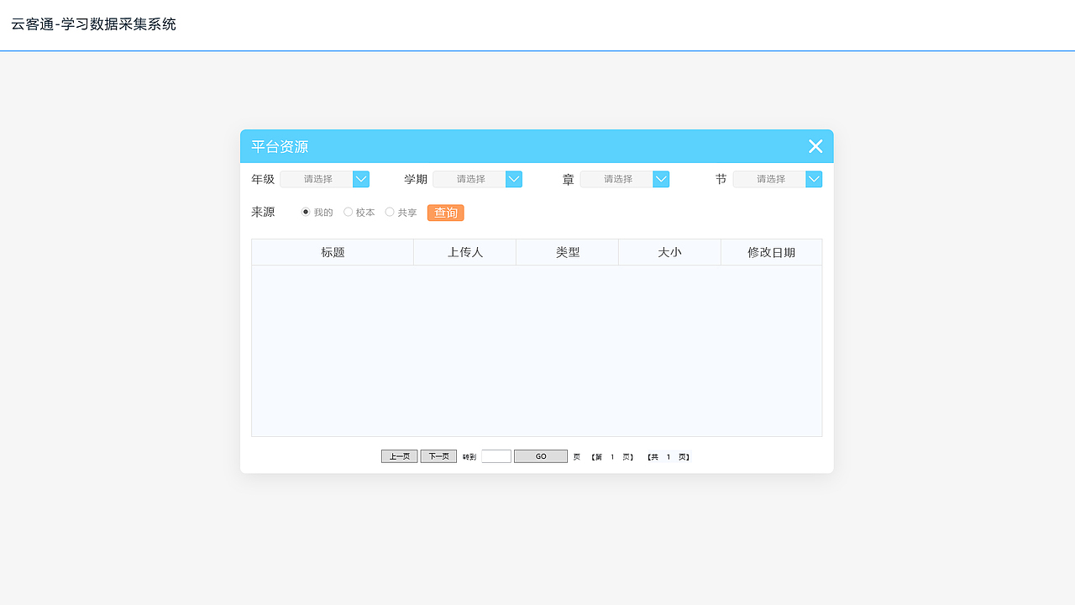Click the X icon to close 平台资源 dialog

click(815, 146)
